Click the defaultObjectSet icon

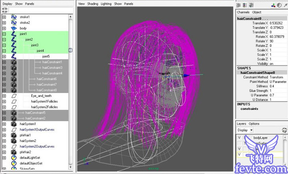(x=14, y=163)
